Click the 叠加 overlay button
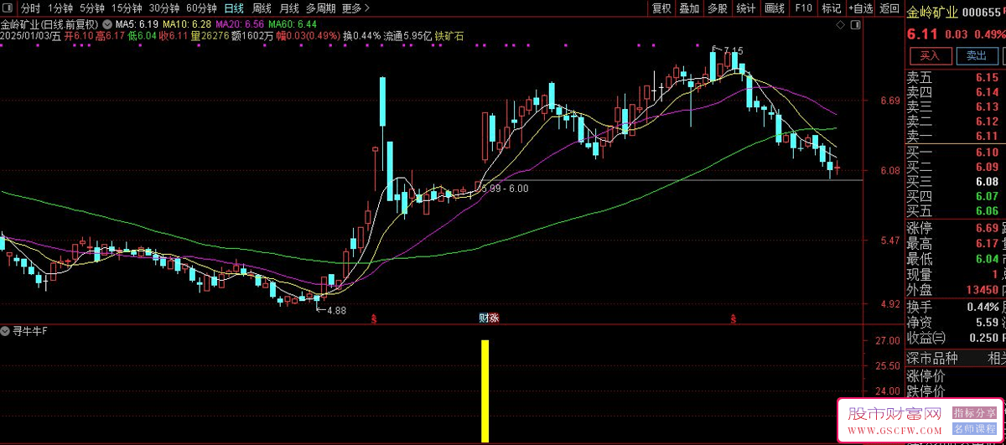Image resolution: width=1006 pixels, height=445 pixels. [x=689, y=8]
